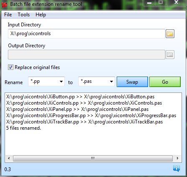This screenshot has height=177, width=187.
Task: Open the info icon in the status bar
Action: coord(177,169)
